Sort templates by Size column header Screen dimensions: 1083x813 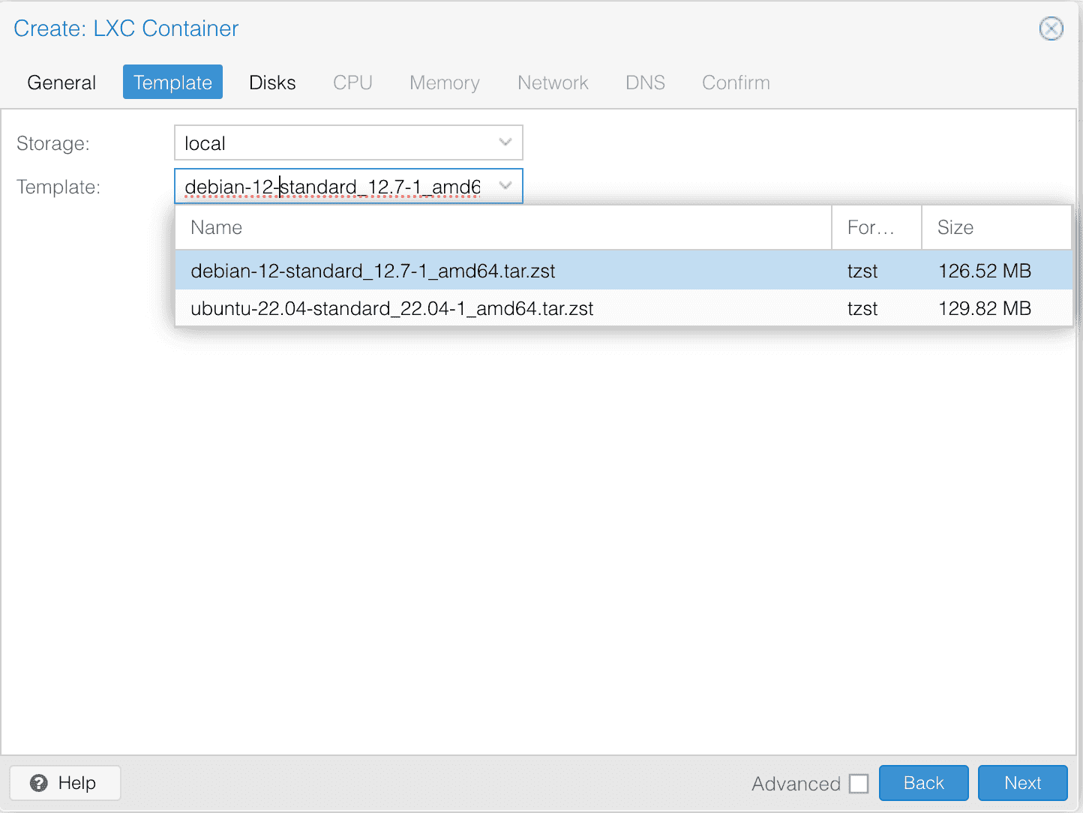pos(995,227)
